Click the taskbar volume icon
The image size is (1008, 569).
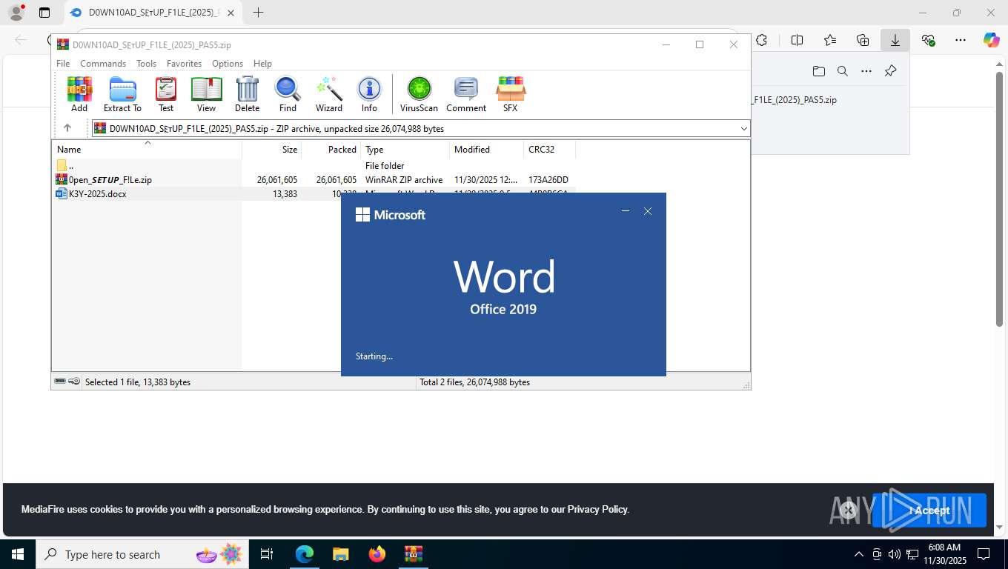(894, 554)
